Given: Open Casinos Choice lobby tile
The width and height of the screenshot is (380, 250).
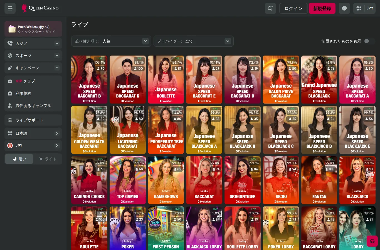Looking at the screenshot, I should (x=89, y=180).
